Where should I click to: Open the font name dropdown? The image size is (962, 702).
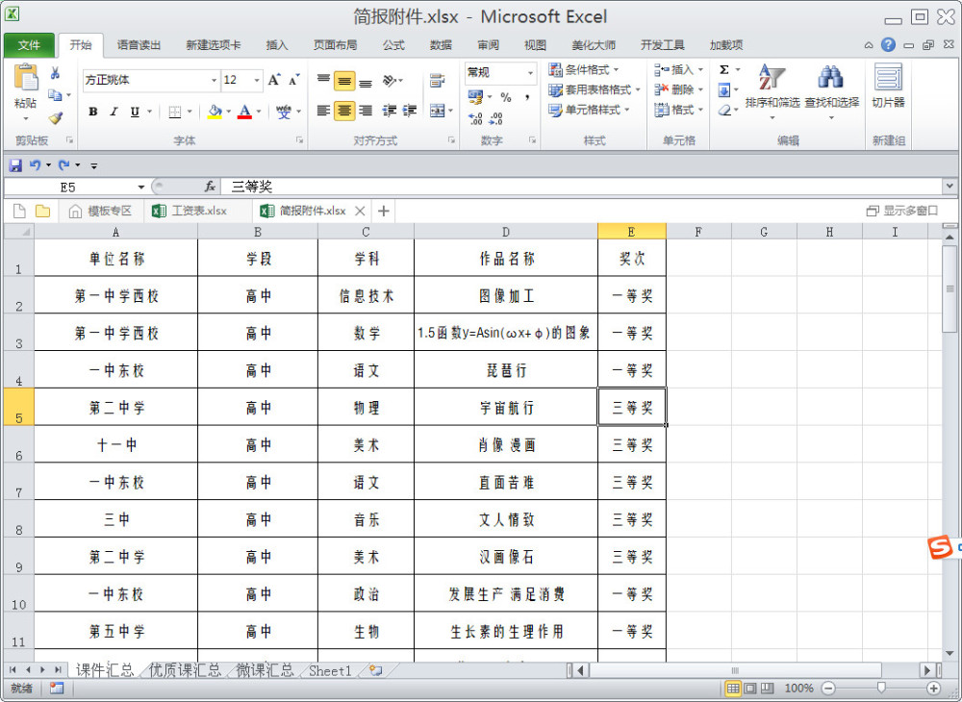pyautogui.click(x=214, y=81)
